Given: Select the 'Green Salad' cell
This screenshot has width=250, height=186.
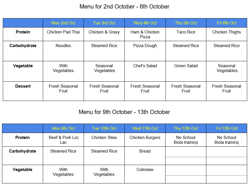Looking at the screenshot, I should (186, 66).
